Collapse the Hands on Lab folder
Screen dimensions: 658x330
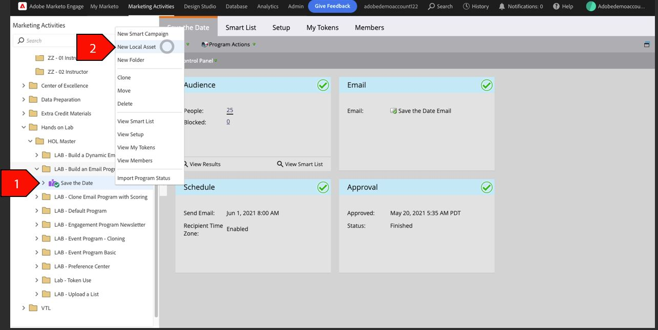click(24, 127)
